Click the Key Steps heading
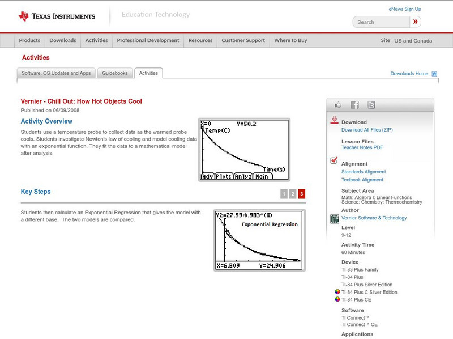 pyautogui.click(x=36, y=192)
